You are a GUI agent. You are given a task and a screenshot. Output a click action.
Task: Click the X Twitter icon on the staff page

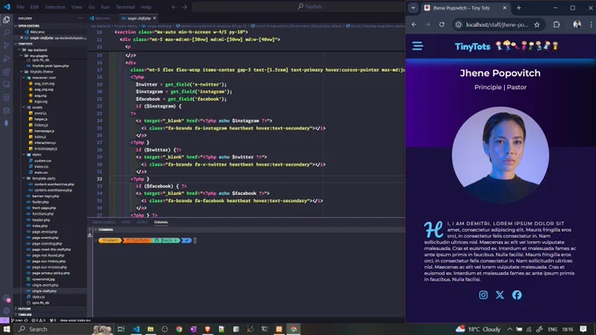click(x=500, y=295)
